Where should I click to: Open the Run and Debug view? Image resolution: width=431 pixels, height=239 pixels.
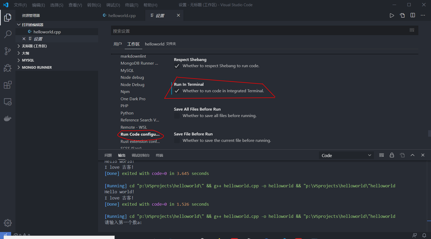pyautogui.click(x=8, y=68)
